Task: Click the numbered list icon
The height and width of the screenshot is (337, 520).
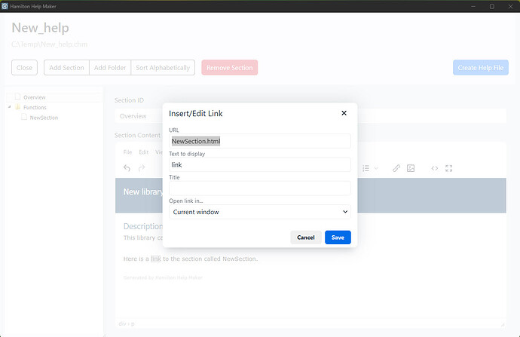Action: click(366, 168)
